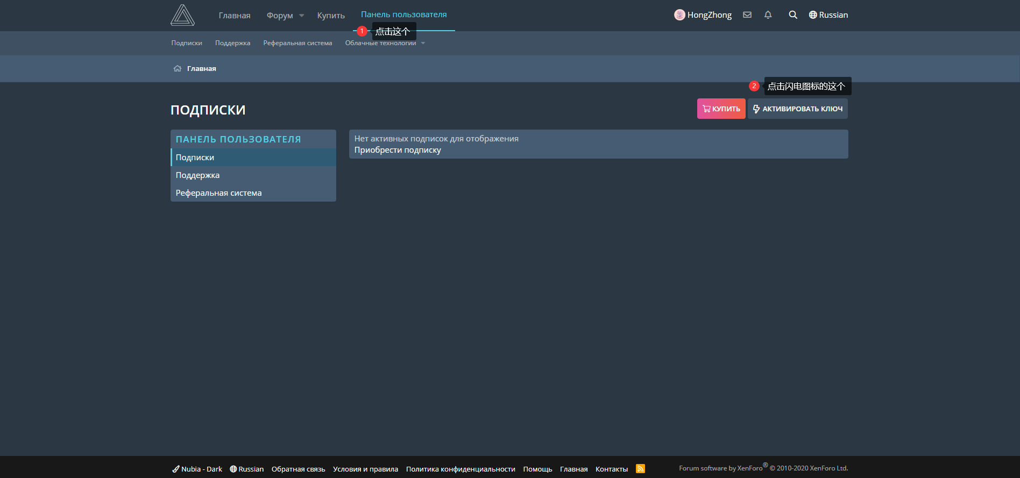Open the Russian language chooser in footer
Image resolution: width=1020 pixels, height=478 pixels.
pos(247,469)
